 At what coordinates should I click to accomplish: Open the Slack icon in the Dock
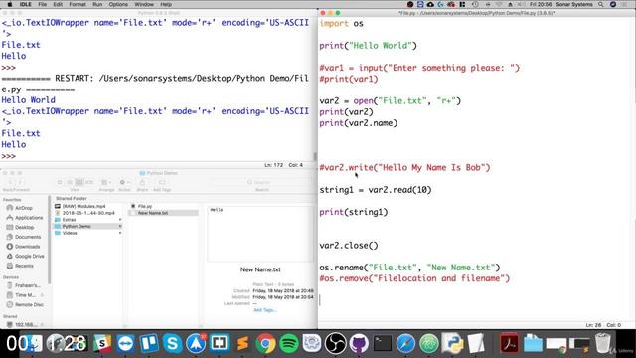(x=101, y=343)
